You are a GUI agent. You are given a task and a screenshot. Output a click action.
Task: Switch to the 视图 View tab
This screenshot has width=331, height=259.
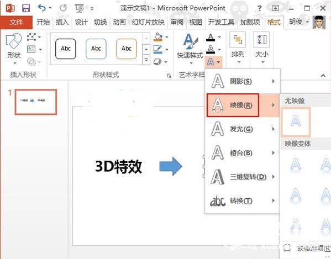(x=196, y=22)
